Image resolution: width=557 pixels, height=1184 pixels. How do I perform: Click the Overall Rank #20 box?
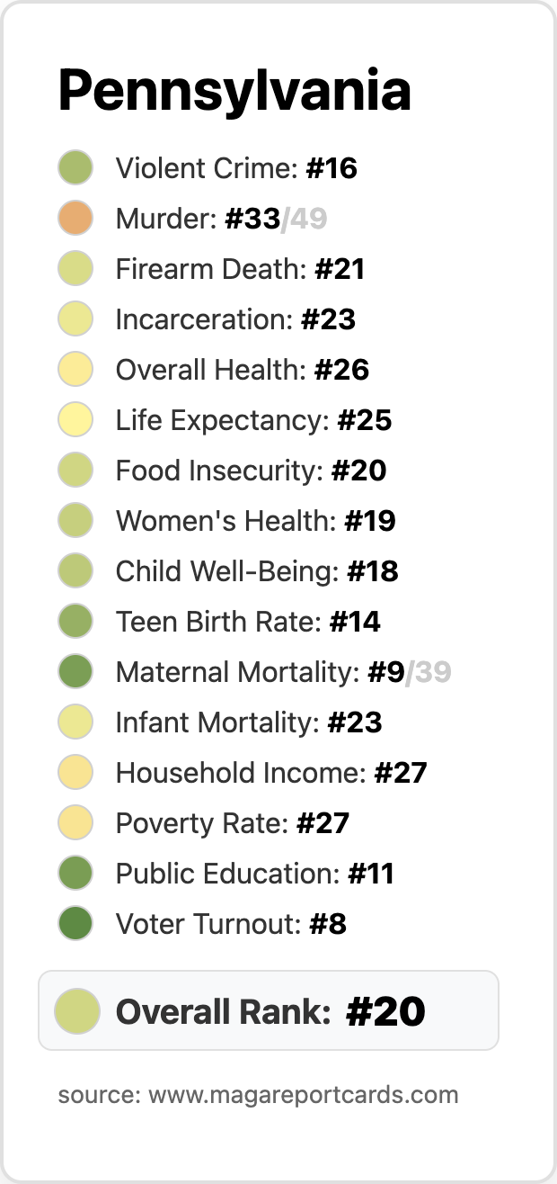coord(269,1010)
